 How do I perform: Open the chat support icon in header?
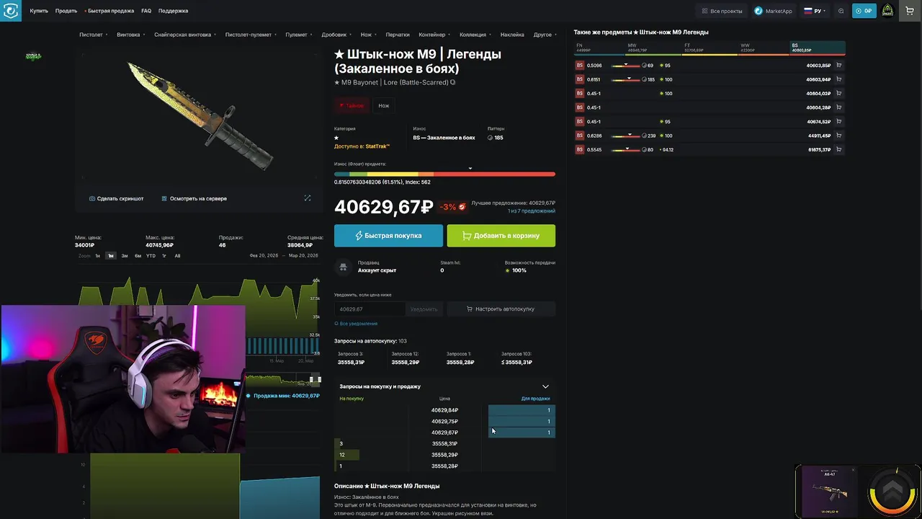tap(841, 11)
